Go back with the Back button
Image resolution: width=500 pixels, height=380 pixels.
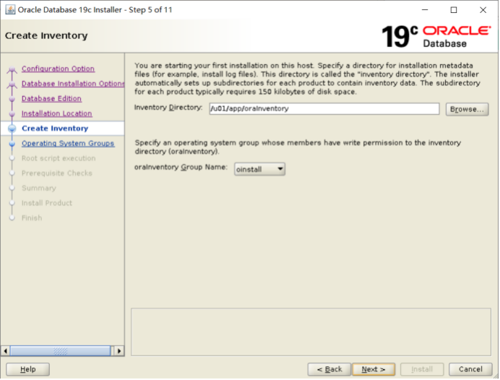point(329,369)
